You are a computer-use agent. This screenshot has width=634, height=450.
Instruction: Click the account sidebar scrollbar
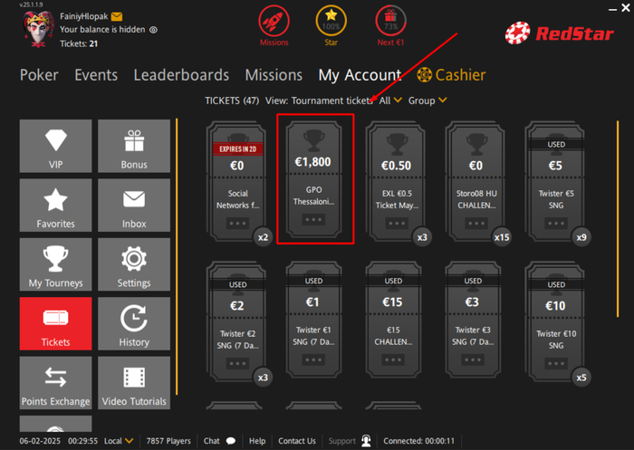click(177, 256)
